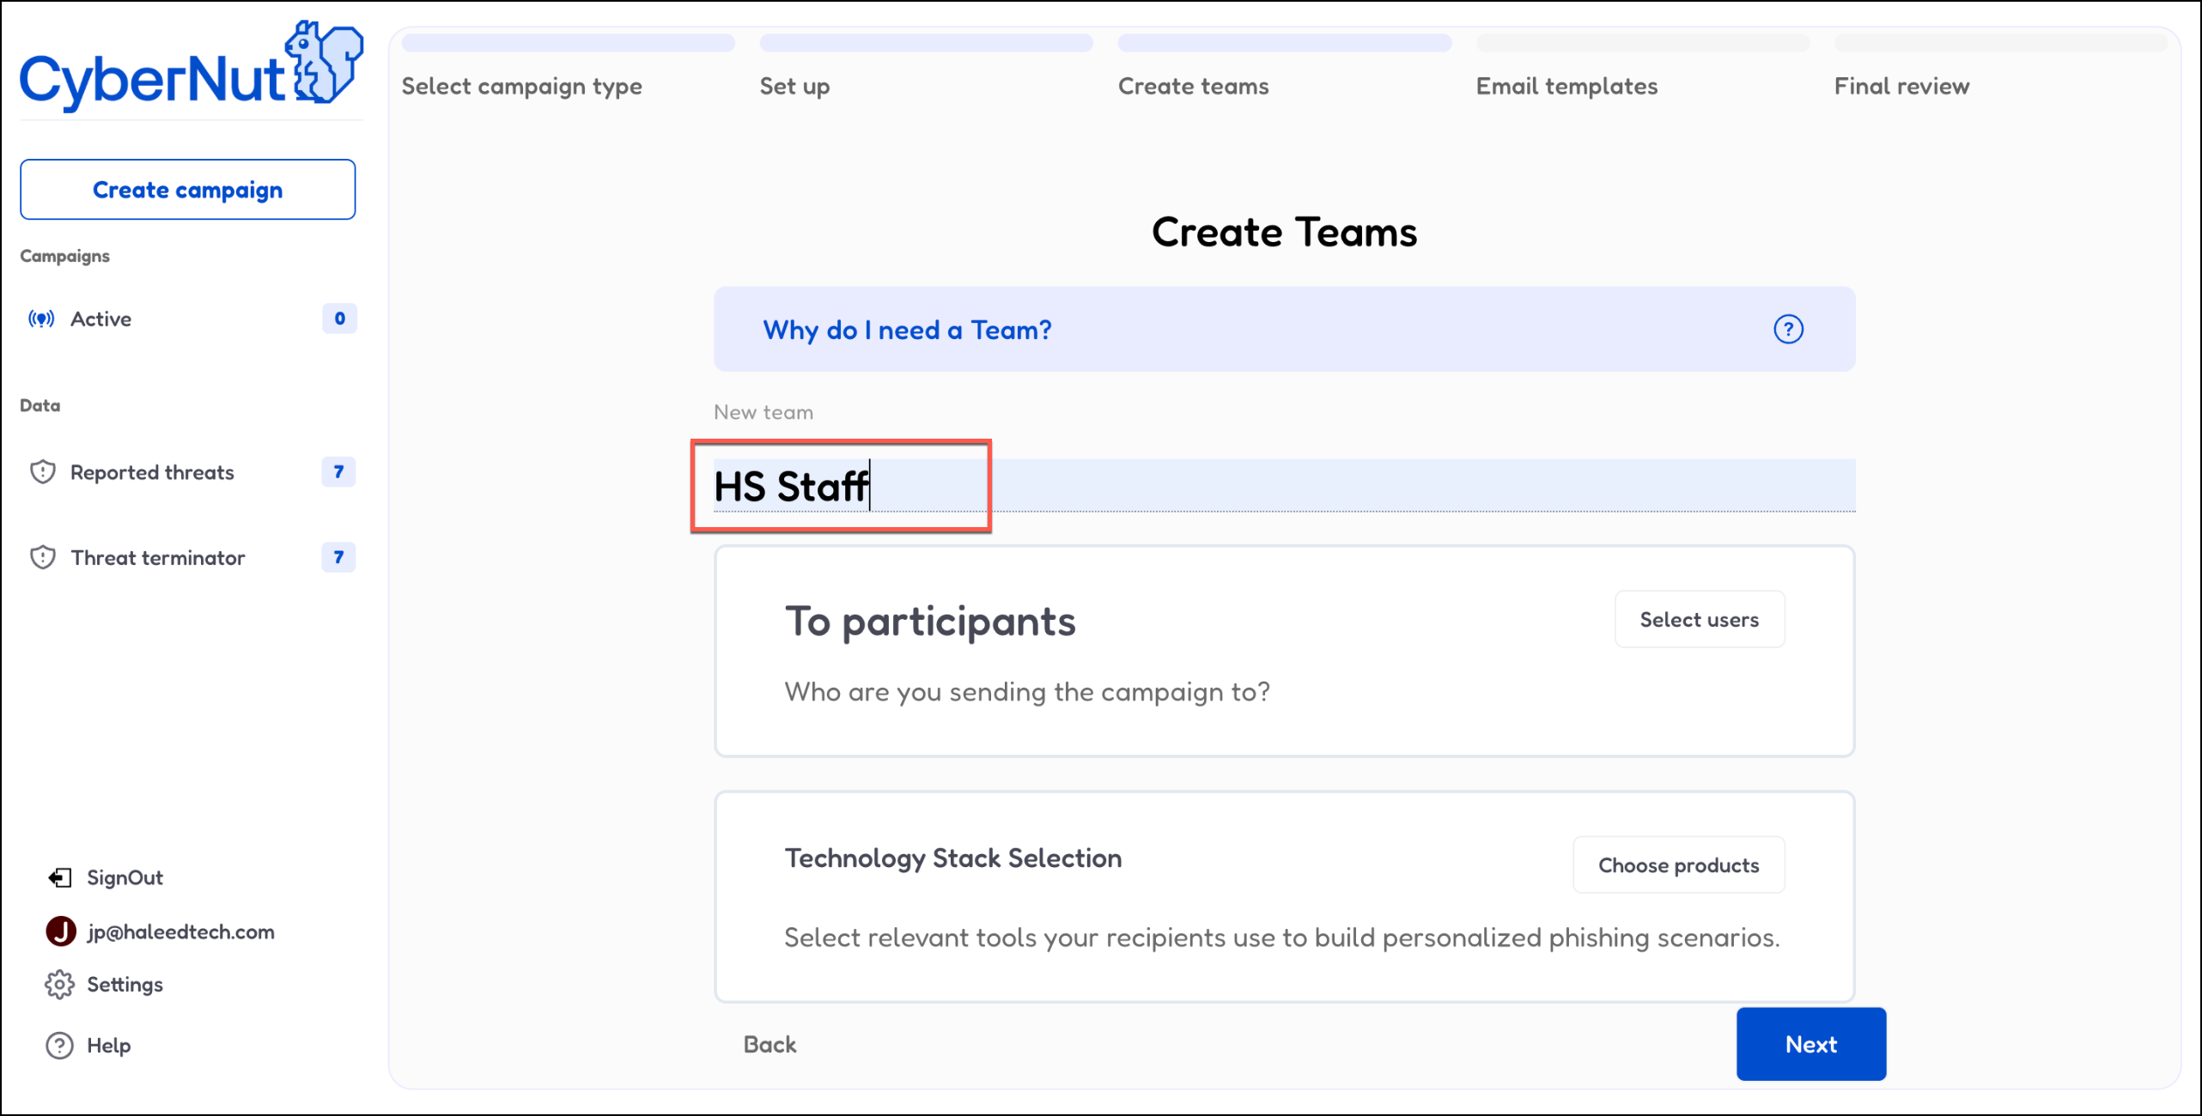Screen dimensions: 2202x1116
Task: Click the SignOut arrow icon
Action: pos(59,877)
